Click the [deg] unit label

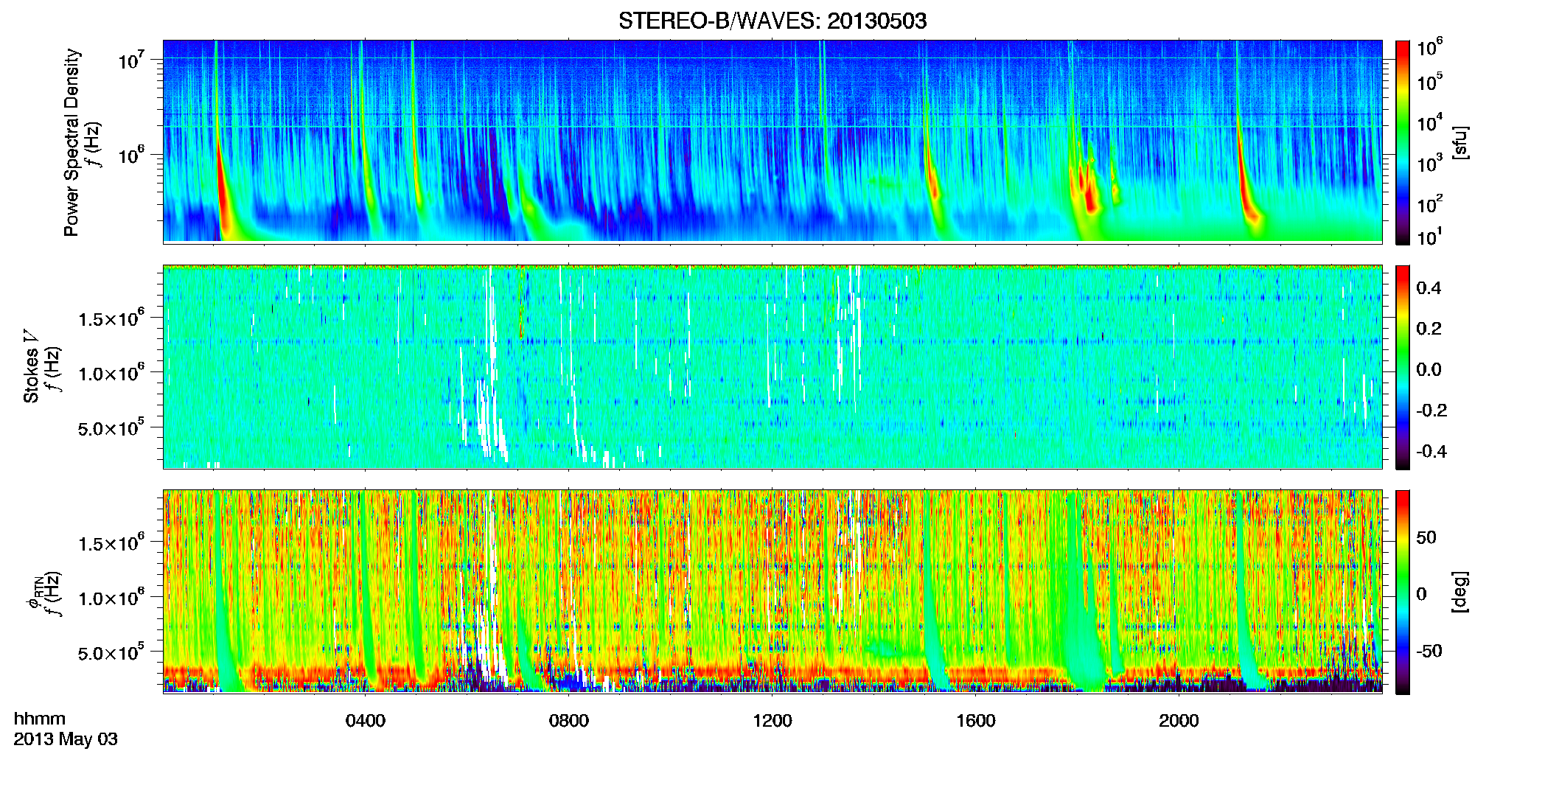1460,592
